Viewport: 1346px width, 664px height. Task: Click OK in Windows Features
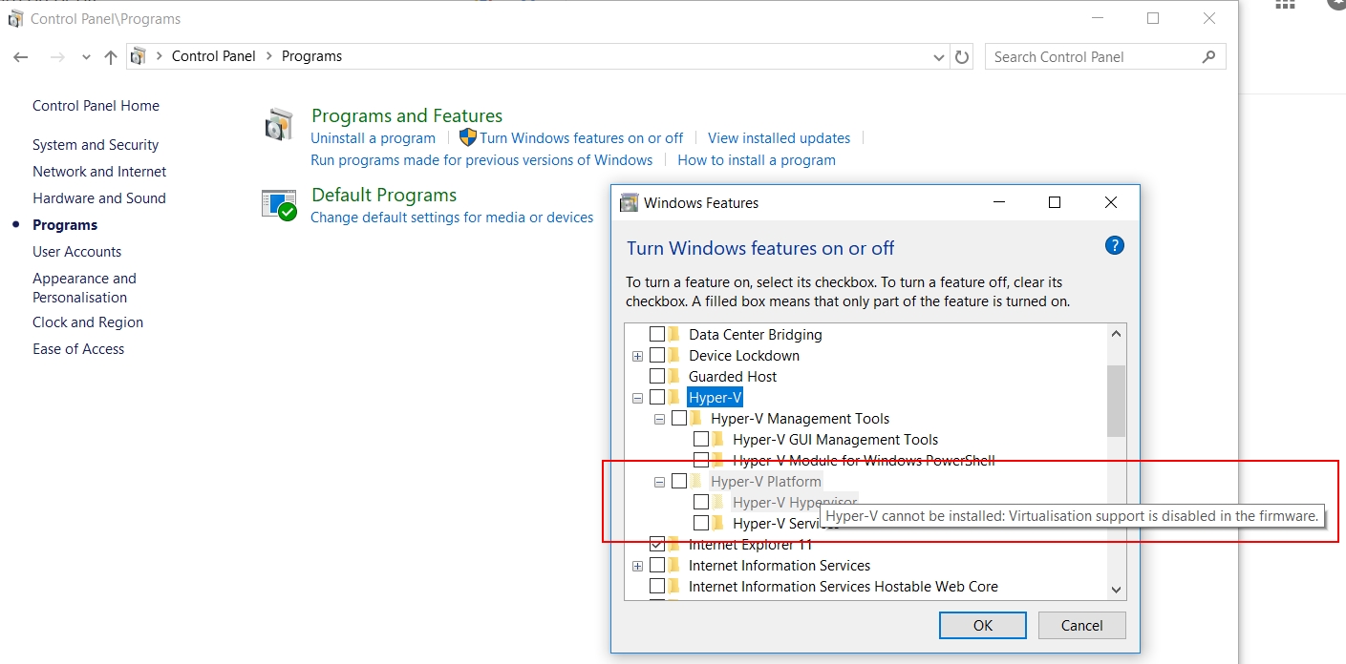[983, 626]
